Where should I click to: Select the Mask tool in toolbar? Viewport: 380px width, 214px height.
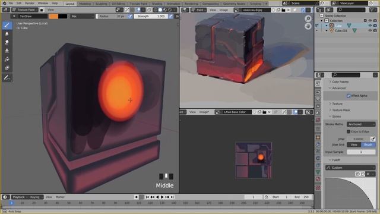tap(7, 68)
